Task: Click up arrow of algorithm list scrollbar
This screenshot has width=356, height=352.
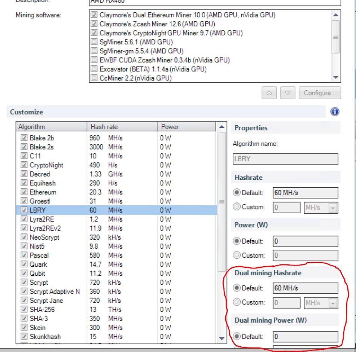Action: coord(222,127)
